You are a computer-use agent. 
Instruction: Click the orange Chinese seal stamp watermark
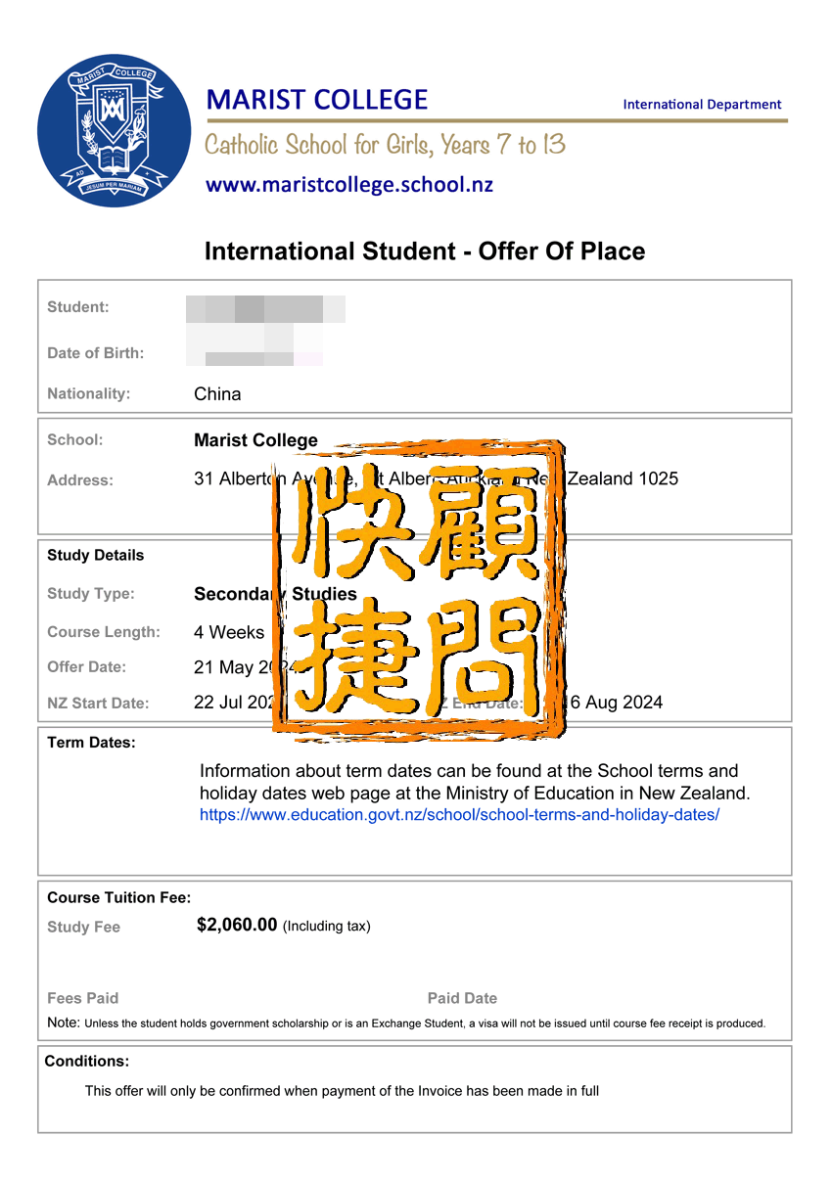pos(419,589)
